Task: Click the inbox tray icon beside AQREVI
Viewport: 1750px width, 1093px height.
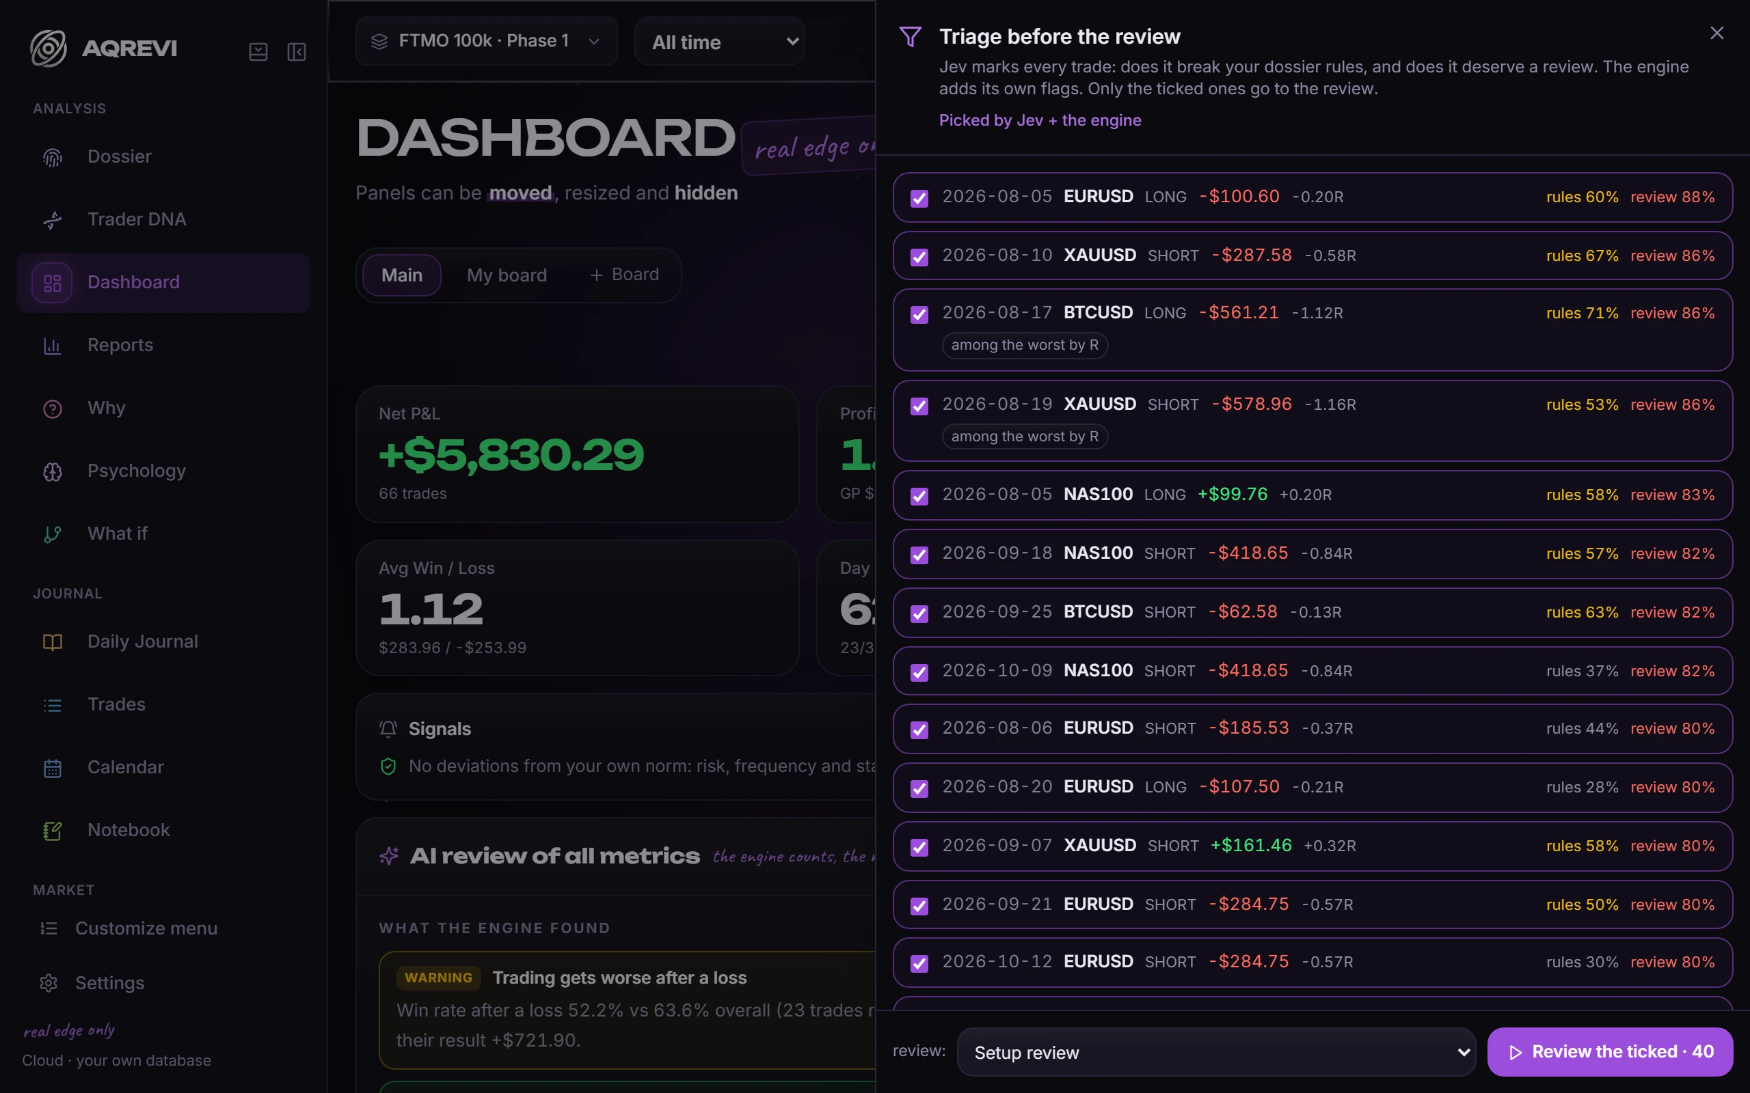Action: point(258,51)
